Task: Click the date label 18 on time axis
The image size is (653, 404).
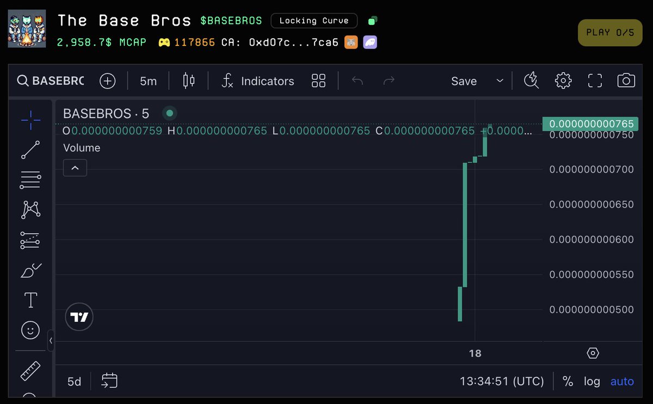Action: pos(475,353)
